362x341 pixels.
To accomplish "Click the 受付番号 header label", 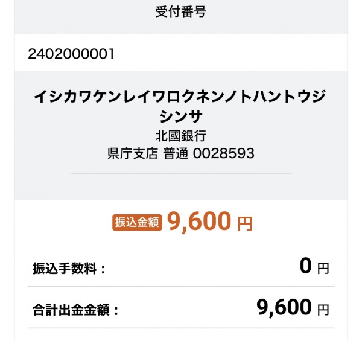I will 180,12.
